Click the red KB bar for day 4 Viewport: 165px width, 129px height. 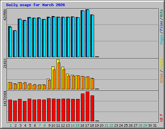[x=24, y=111]
